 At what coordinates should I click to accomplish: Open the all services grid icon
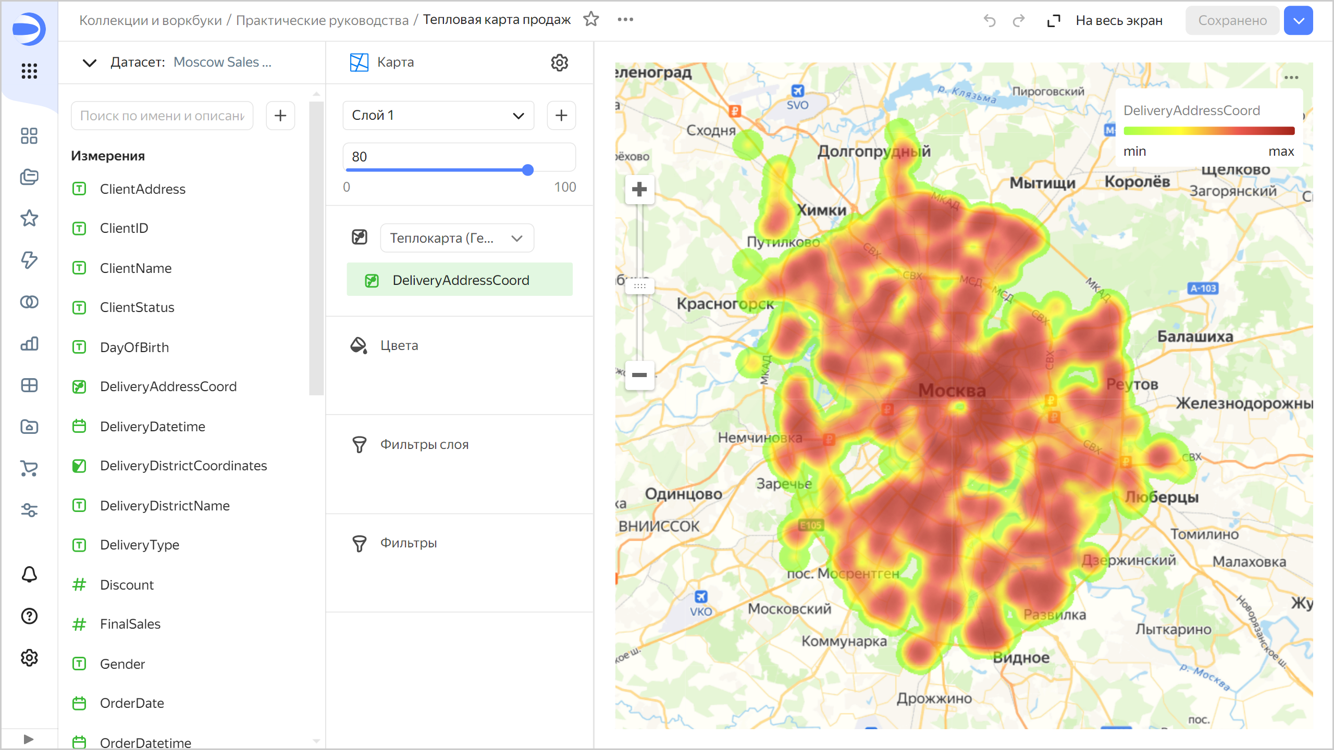[x=29, y=71]
